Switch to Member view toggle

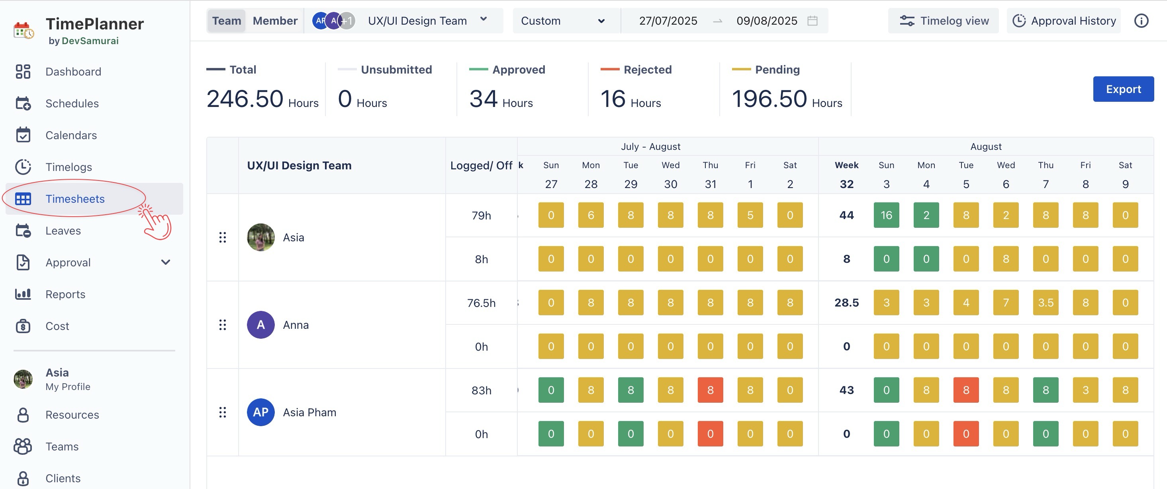coord(274,21)
